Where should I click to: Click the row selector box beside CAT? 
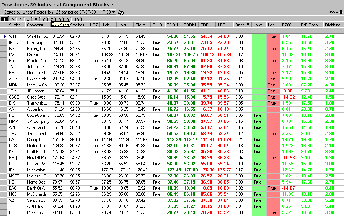click(4, 140)
